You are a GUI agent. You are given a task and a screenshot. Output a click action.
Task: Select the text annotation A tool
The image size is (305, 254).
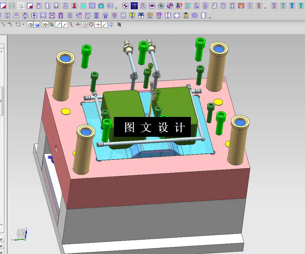pos(83,5)
